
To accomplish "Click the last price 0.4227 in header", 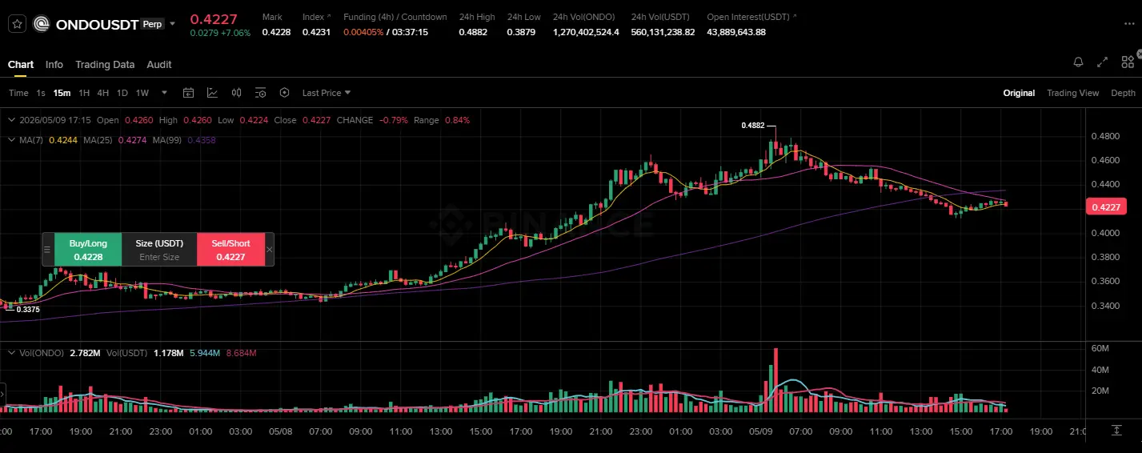I will (214, 18).
